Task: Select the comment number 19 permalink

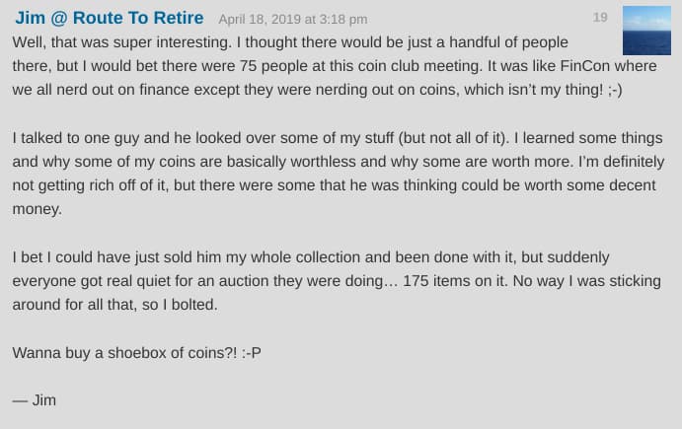Action: pyautogui.click(x=600, y=18)
